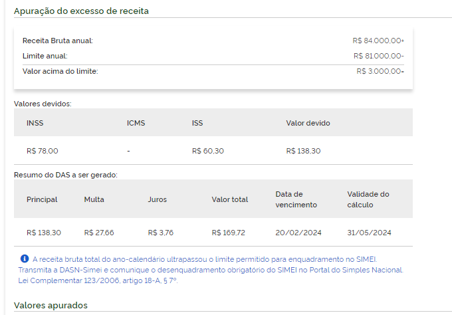This screenshot has width=452, height=315.
Task: Click the calculation validity date 31/05/2024
Action: [369, 233]
